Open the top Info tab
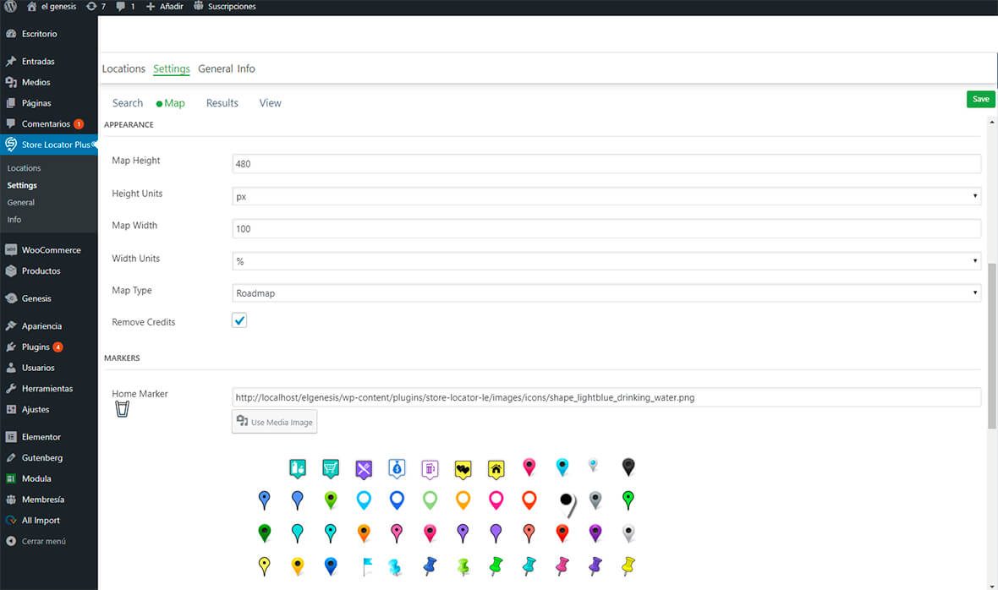Screen dimensions: 998x590 [x=246, y=68]
